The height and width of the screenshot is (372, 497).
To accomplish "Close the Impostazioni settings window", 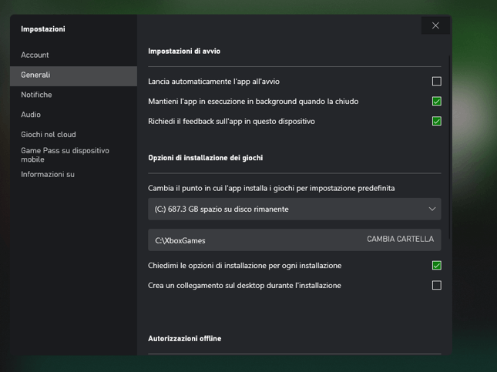I will pyautogui.click(x=435, y=25).
